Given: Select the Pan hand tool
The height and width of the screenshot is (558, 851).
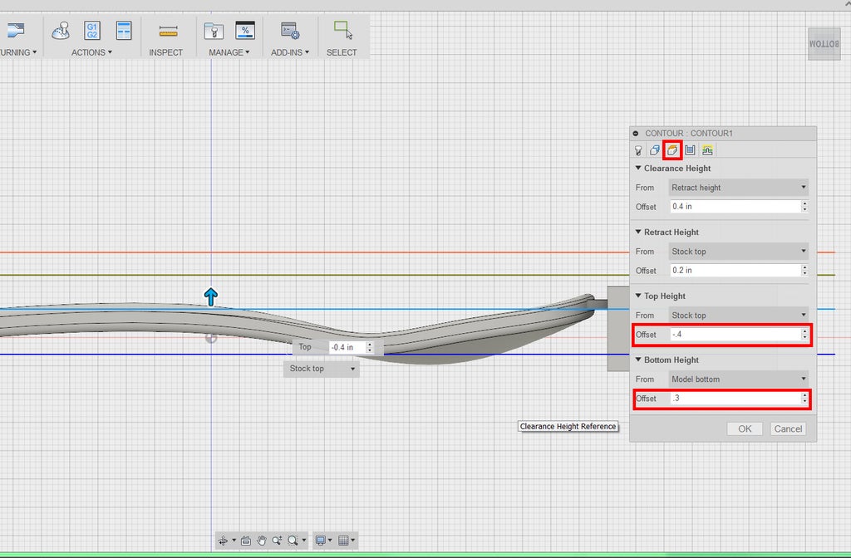Looking at the screenshot, I should [x=262, y=541].
